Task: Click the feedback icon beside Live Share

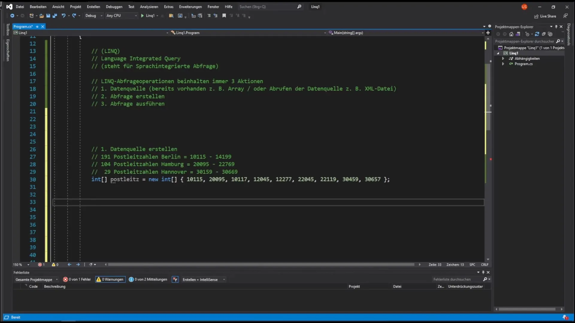Action: point(565,16)
